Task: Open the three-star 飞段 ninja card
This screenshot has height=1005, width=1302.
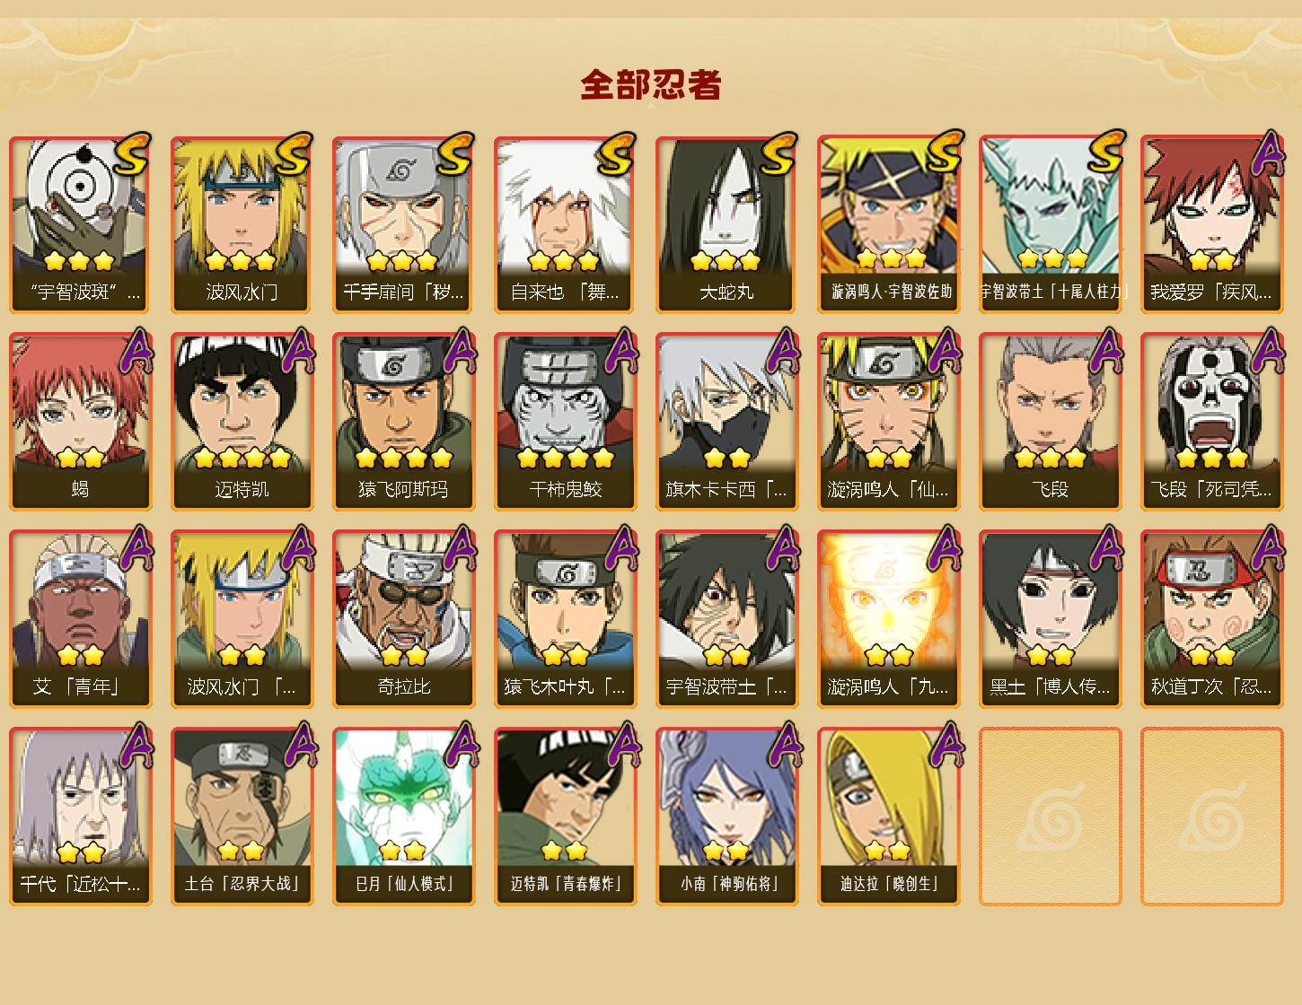Action: [x=1051, y=422]
